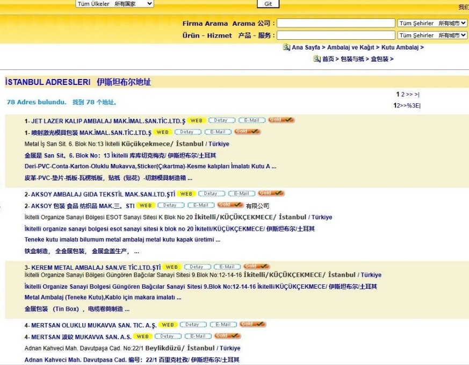The image size is (469, 365).
Task: Click Detay on the 喷射激光模具包装 row
Action: (x=188, y=132)
